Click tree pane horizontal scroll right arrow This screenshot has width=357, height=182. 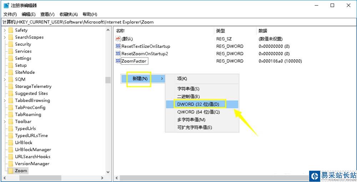pyautogui.click(x=102, y=178)
